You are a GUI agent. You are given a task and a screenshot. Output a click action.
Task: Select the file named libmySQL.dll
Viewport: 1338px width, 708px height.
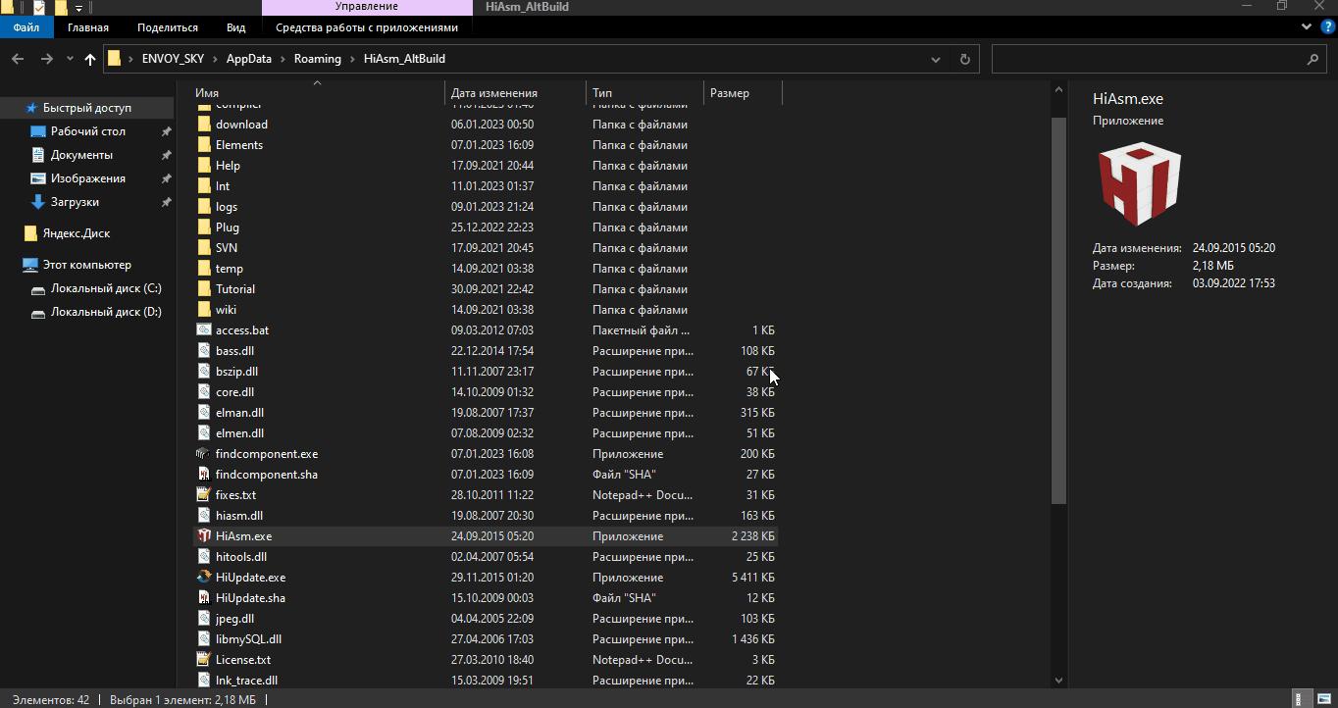click(x=248, y=639)
